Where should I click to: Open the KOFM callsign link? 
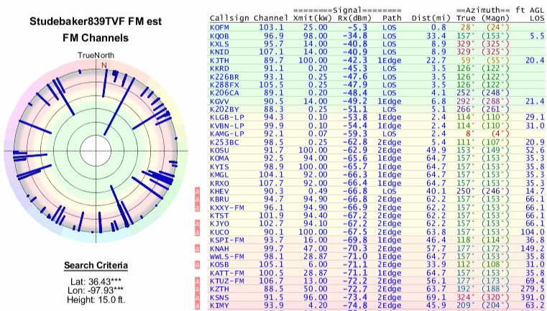[219, 27]
